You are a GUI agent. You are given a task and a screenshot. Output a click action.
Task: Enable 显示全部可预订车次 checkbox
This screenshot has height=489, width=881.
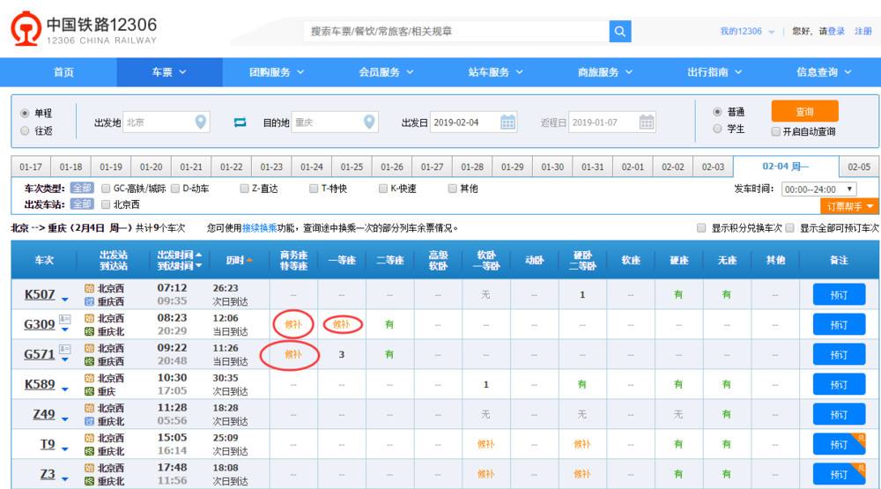790,227
